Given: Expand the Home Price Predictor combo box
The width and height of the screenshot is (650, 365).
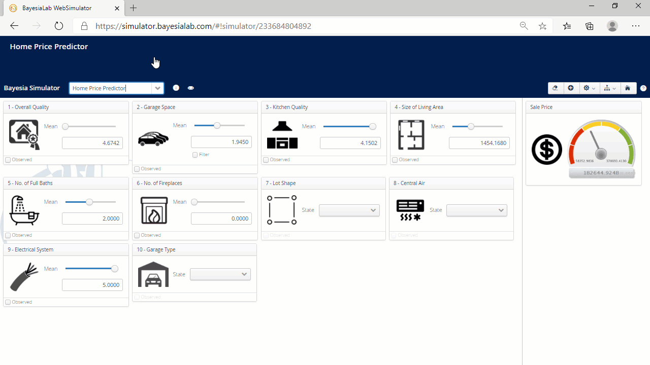Looking at the screenshot, I should (158, 88).
